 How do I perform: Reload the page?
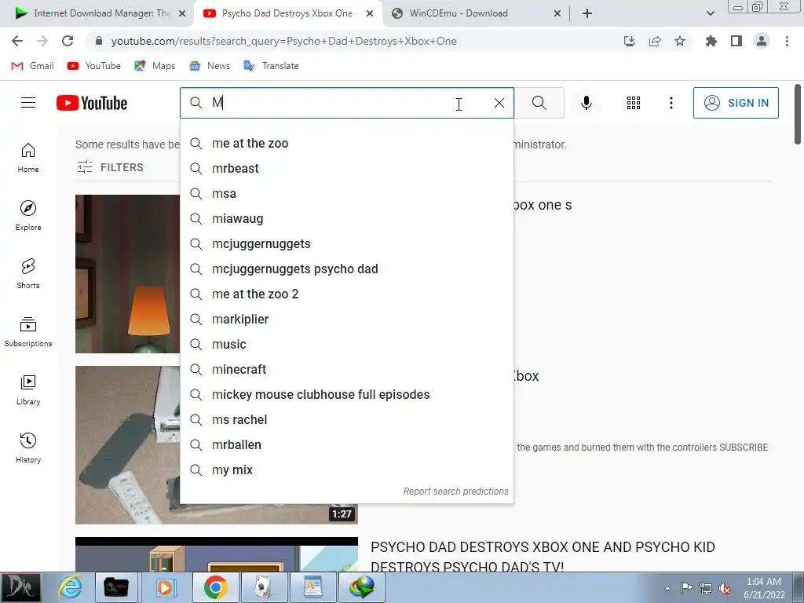click(68, 41)
